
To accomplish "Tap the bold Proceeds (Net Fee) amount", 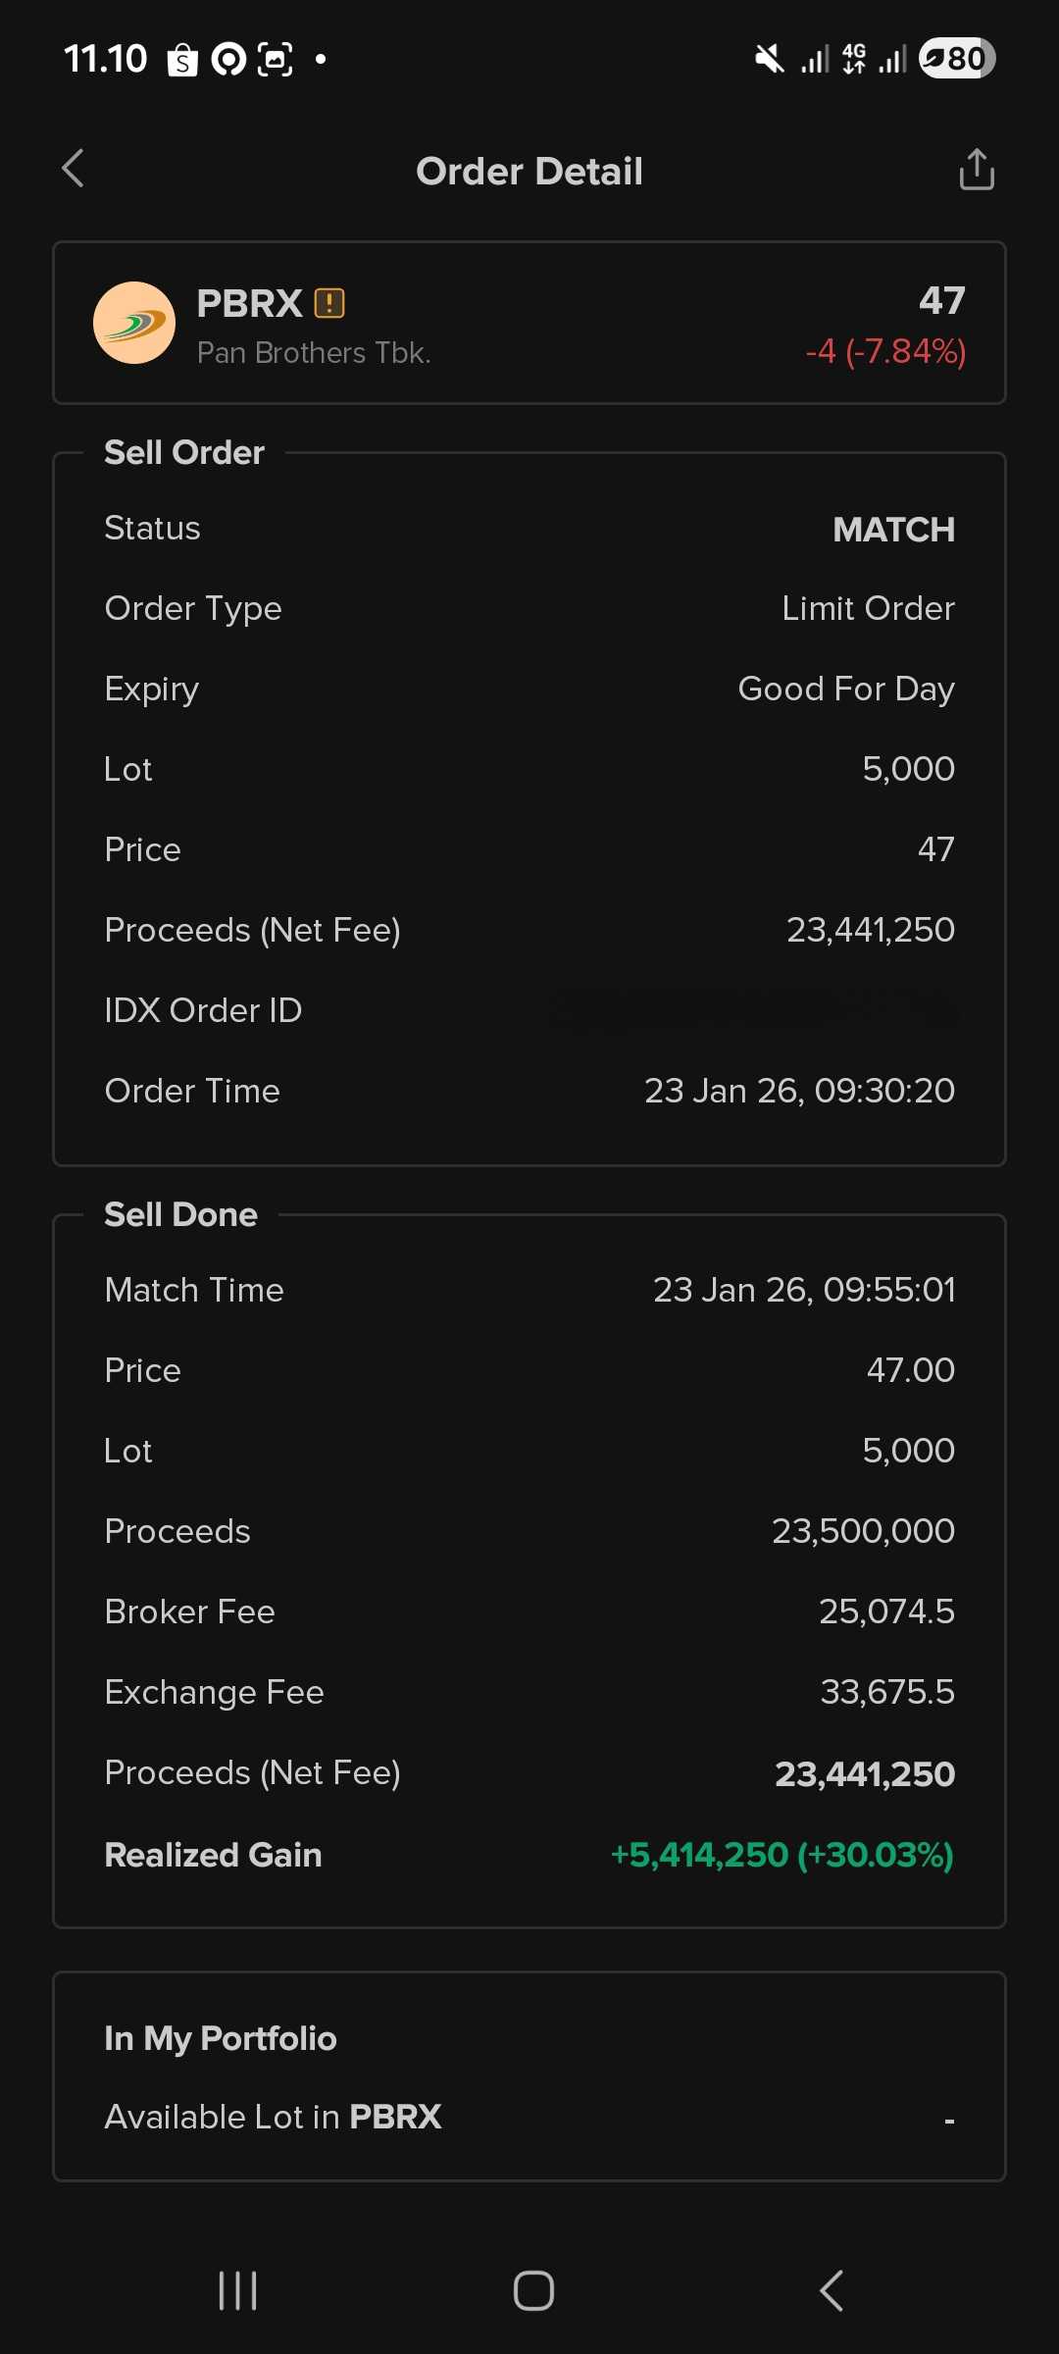I will tap(864, 1773).
